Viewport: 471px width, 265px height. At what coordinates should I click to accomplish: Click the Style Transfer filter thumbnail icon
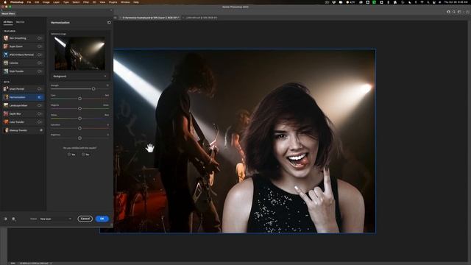[6, 71]
